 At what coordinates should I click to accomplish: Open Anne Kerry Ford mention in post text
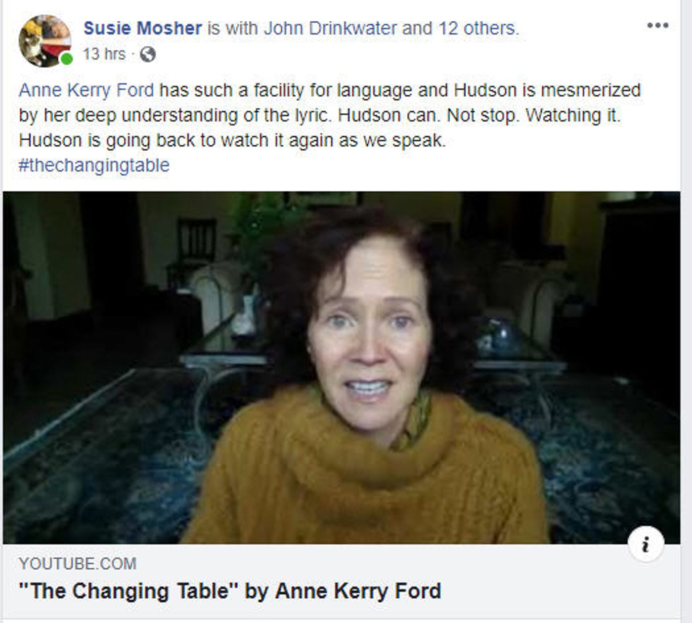pyautogui.click(x=86, y=90)
